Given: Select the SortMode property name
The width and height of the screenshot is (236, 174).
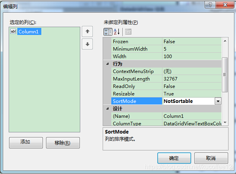Looking at the screenshot, I should [x=136, y=101].
